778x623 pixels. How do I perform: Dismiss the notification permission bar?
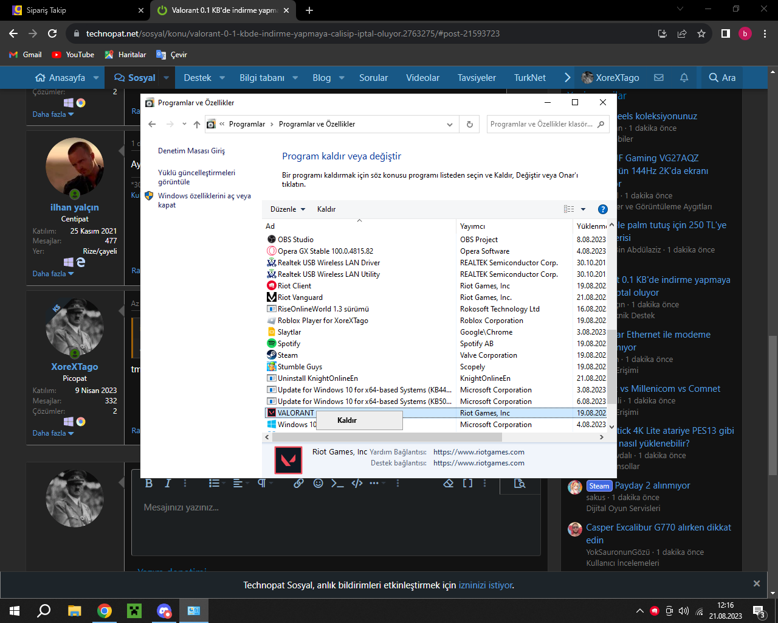point(757,583)
